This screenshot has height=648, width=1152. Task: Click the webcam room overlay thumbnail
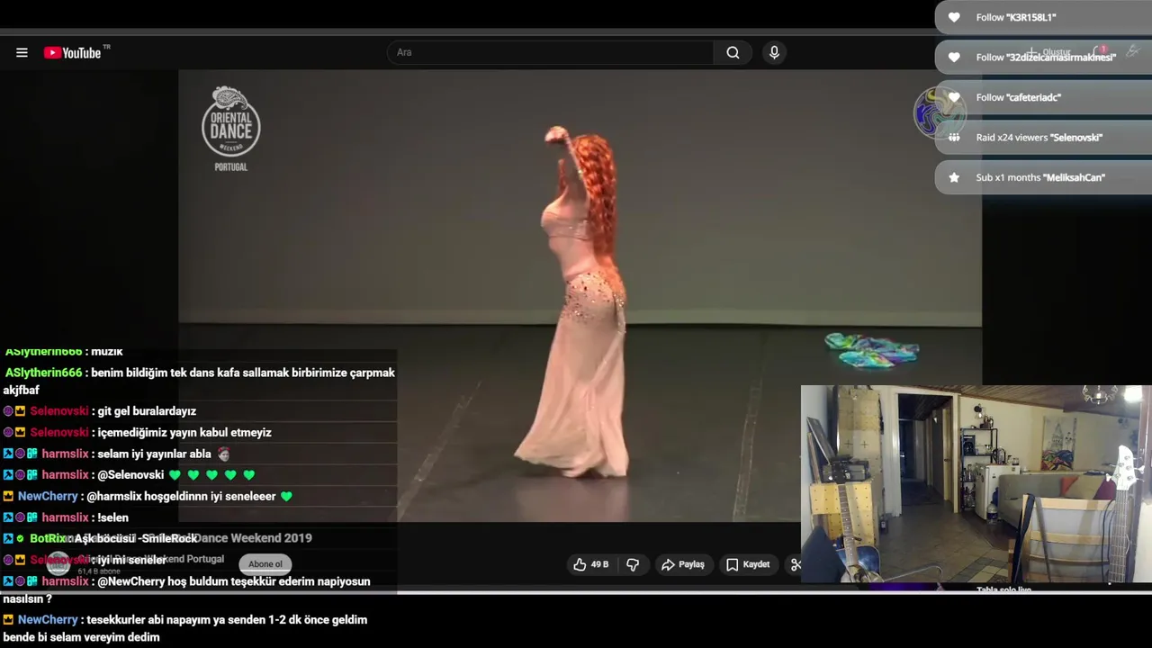[x=976, y=484]
